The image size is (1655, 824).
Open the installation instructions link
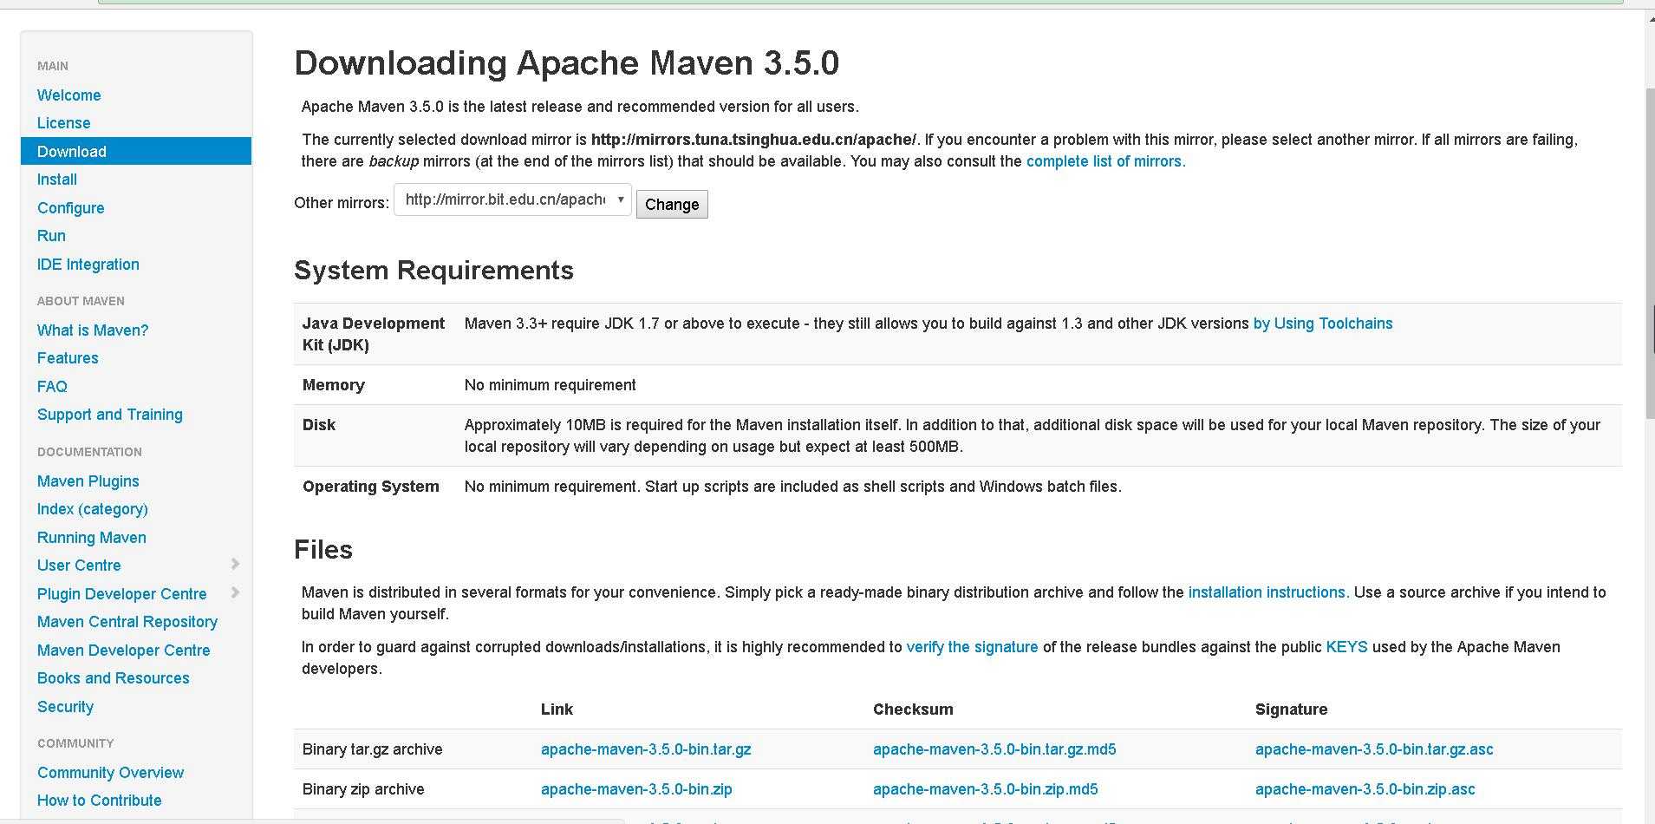pyautogui.click(x=1268, y=592)
